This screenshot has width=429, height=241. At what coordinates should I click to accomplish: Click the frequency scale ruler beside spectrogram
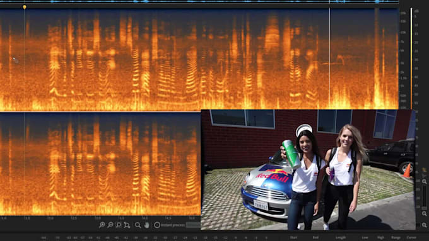(403, 59)
